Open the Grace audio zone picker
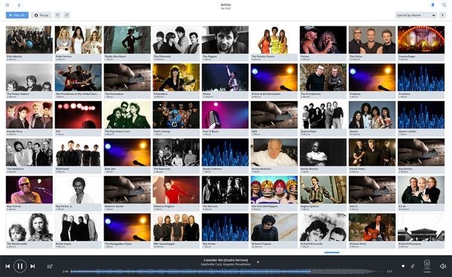The height and width of the screenshot is (277, 452). pos(427,266)
